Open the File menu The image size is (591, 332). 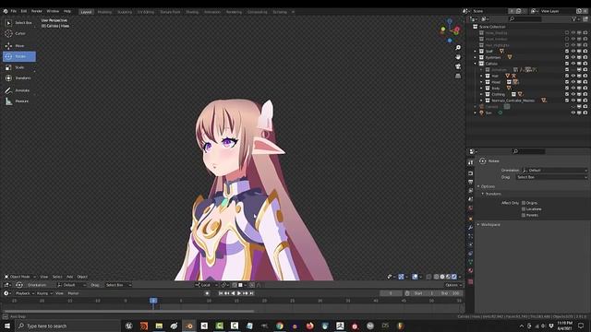[x=14, y=11]
